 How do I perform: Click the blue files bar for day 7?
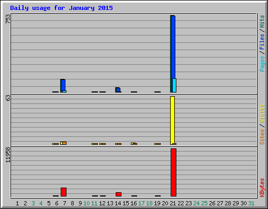pos(63,85)
